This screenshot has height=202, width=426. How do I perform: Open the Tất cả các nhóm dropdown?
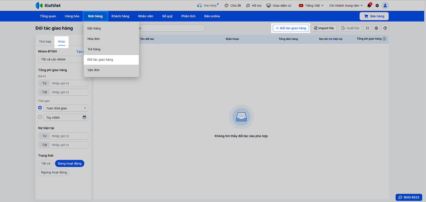point(61,60)
